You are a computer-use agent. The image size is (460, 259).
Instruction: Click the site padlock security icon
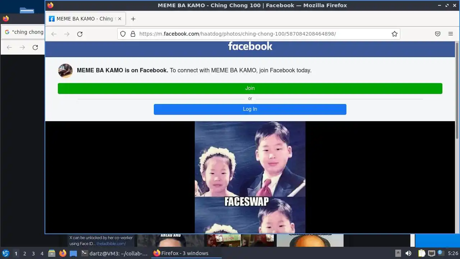click(x=133, y=34)
